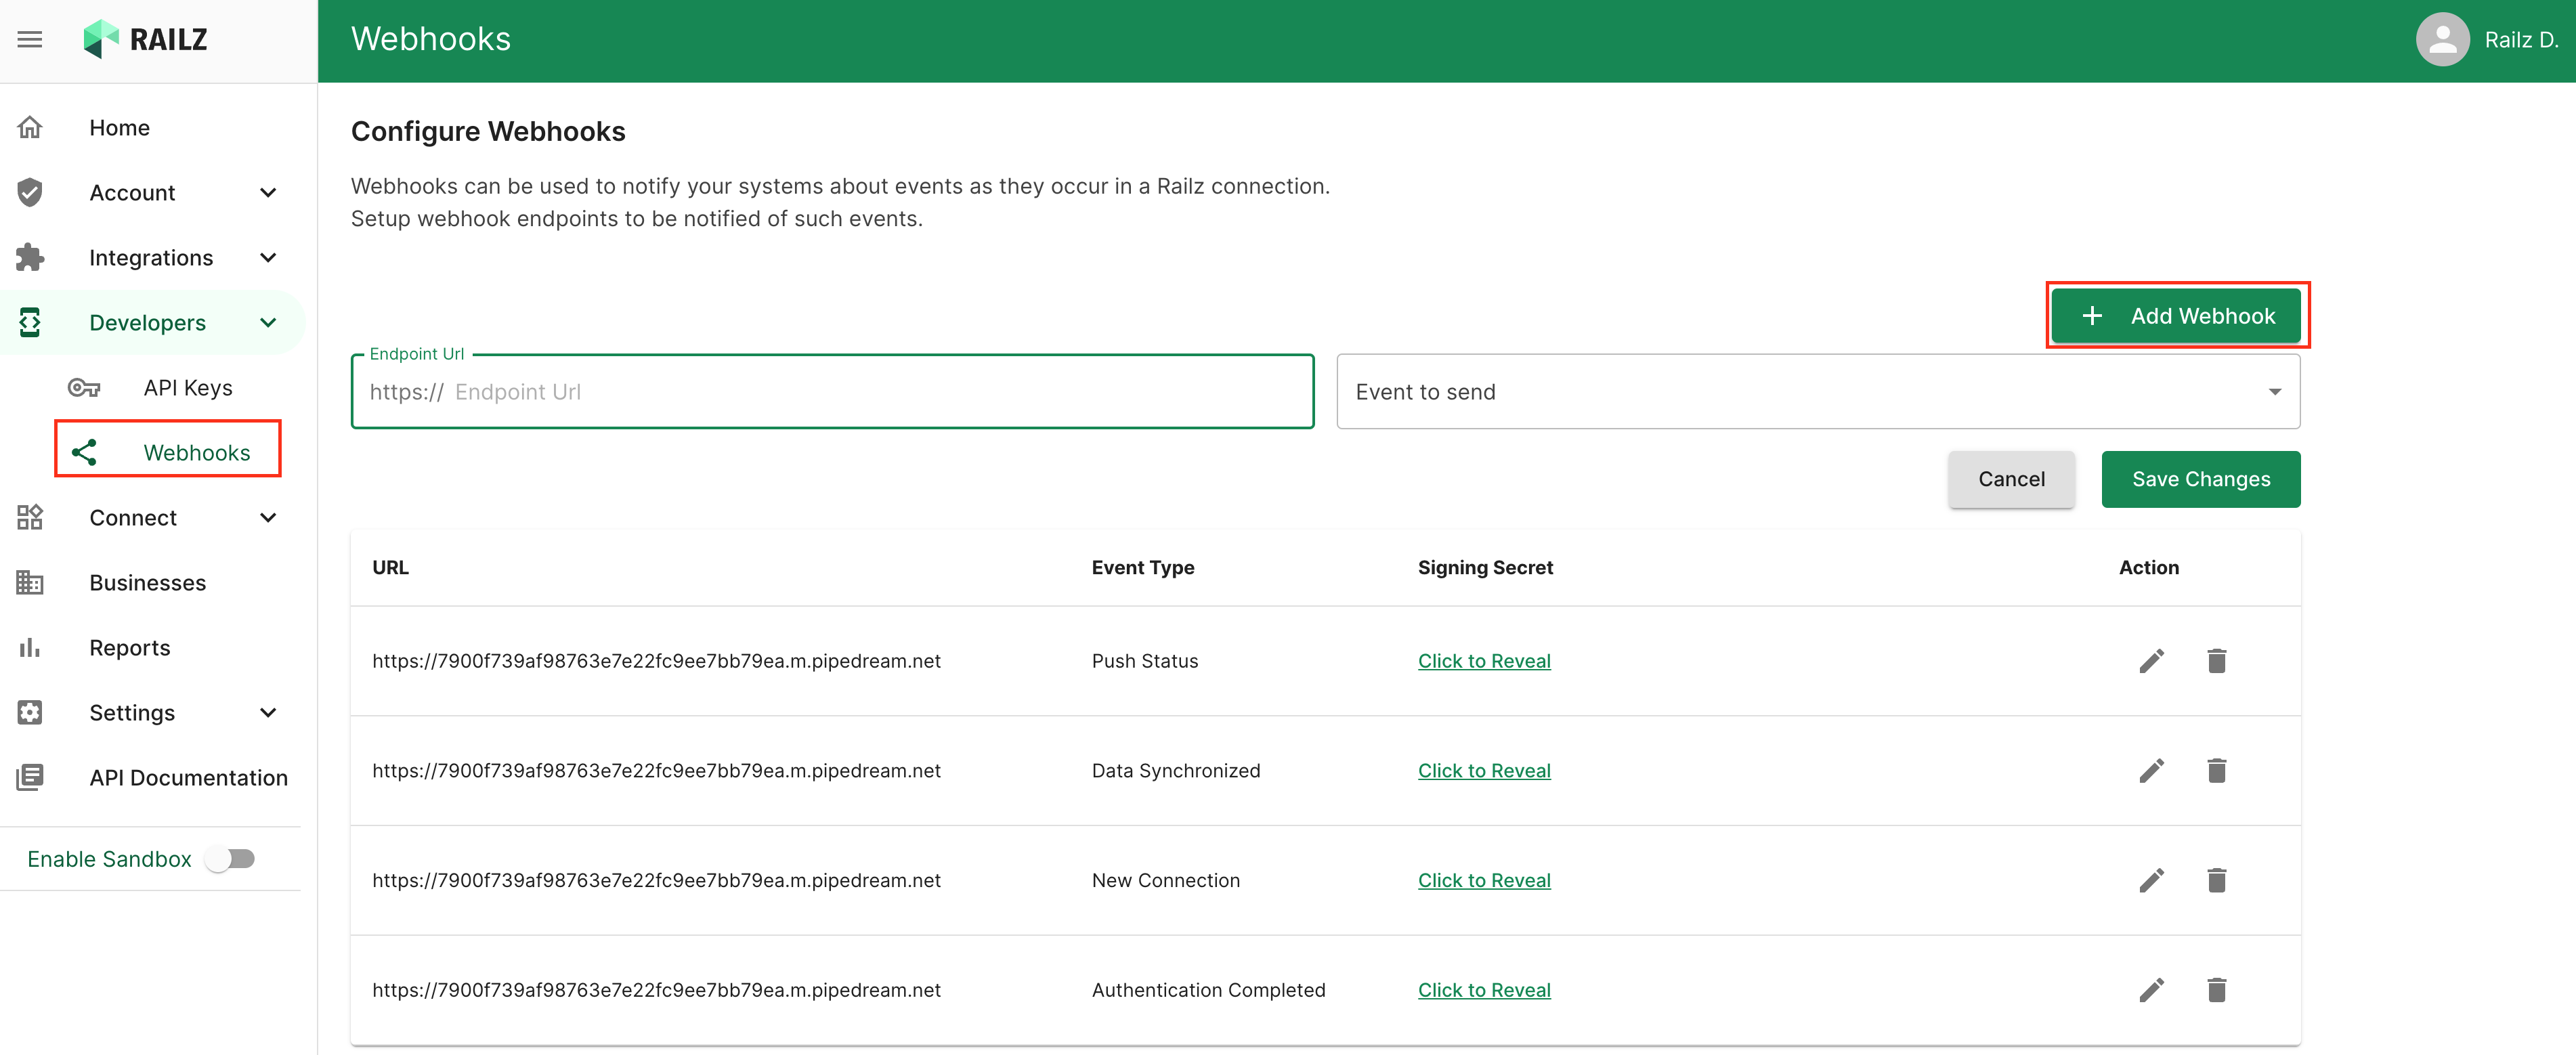Reveal signing secret for Push Status
This screenshot has height=1055, width=2576.
1483,661
